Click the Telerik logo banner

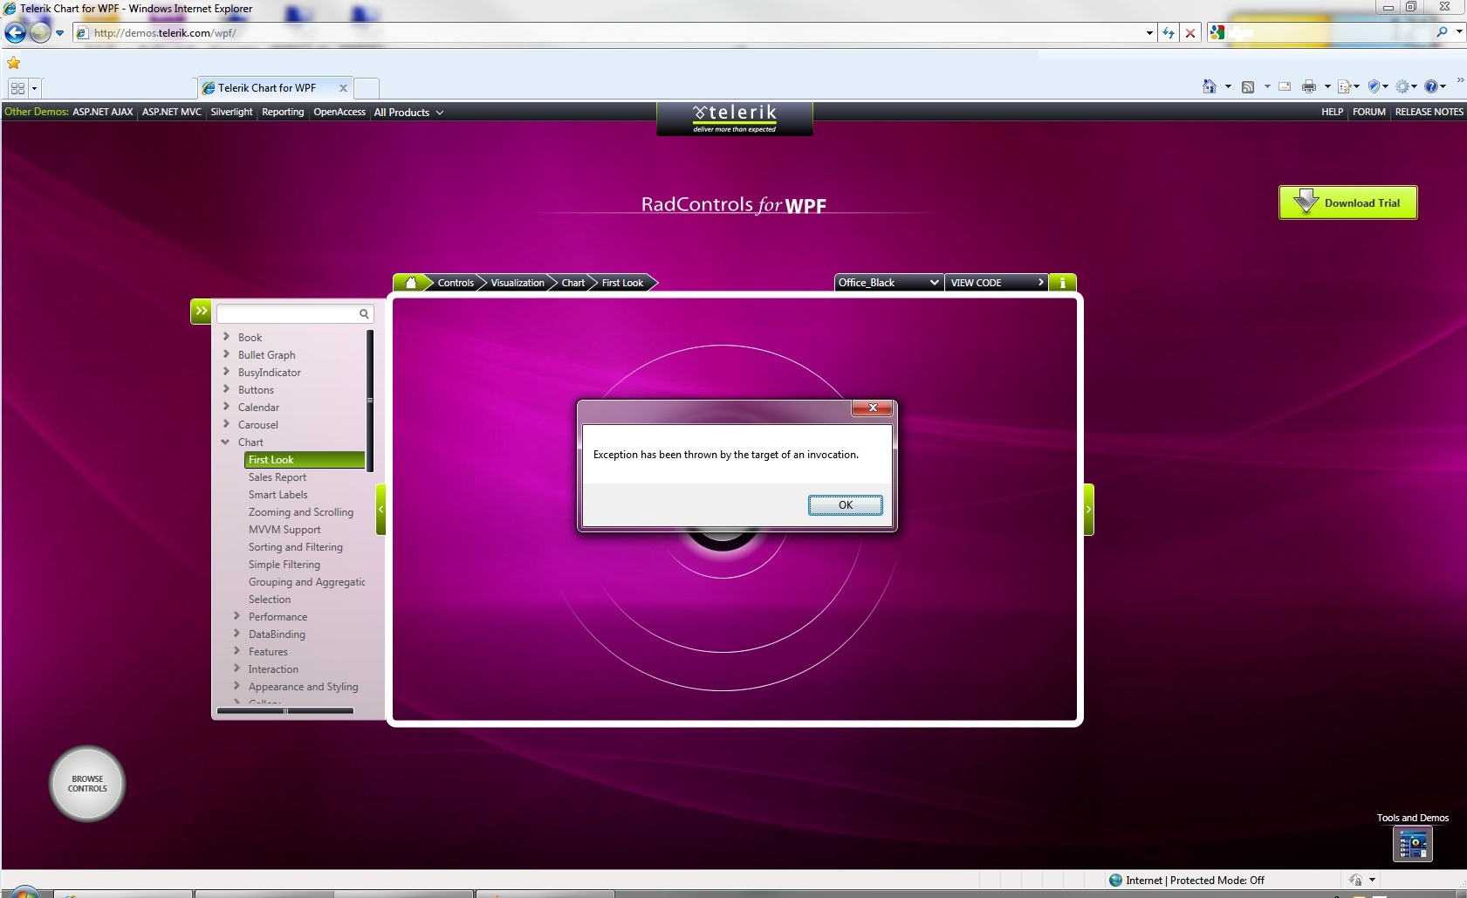pos(734,119)
